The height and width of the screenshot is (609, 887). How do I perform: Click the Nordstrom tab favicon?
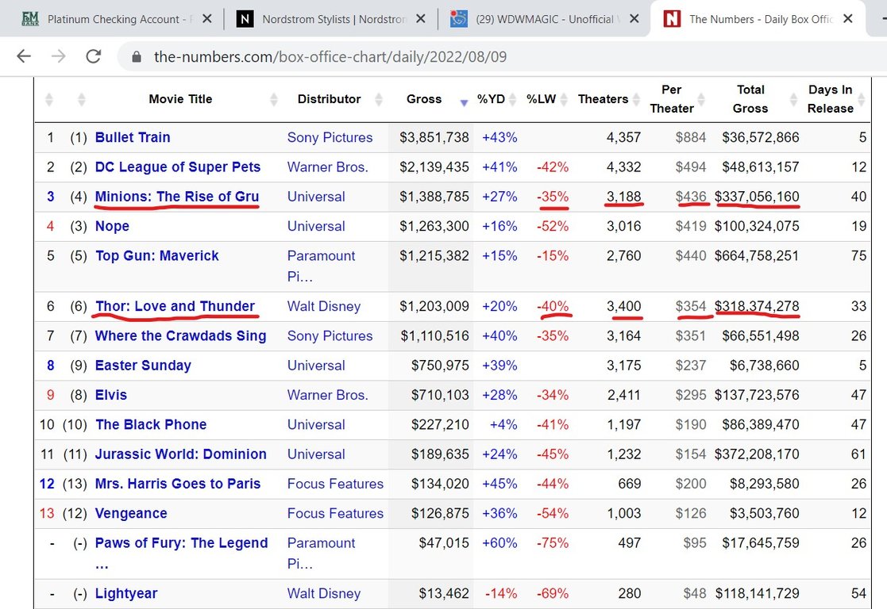pyautogui.click(x=245, y=19)
